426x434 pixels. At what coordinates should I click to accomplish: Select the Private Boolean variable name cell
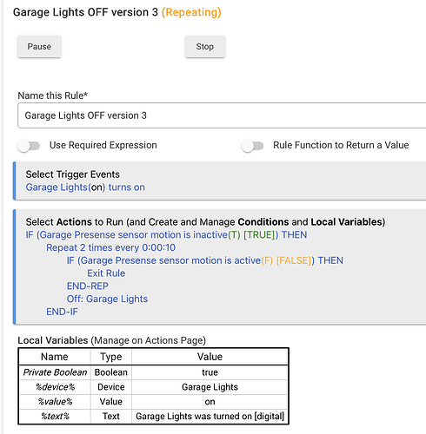55,372
